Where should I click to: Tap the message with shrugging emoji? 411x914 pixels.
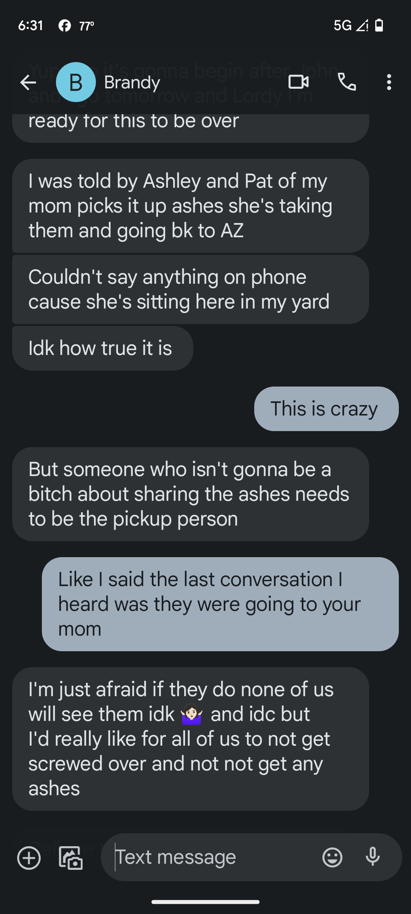click(191, 739)
